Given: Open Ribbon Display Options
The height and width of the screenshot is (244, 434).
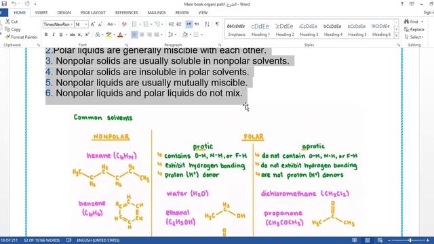Looking at the screenshot, I should pyautogui.click(x=412, y=4).
